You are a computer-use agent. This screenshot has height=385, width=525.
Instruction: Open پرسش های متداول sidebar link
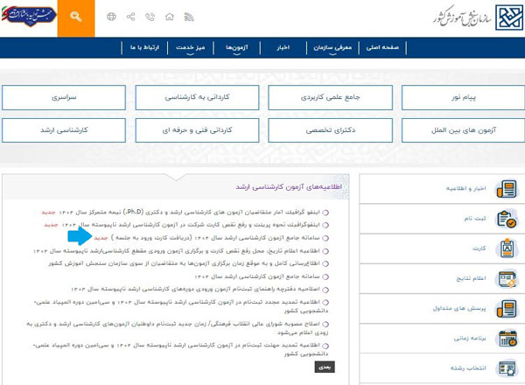459,308
